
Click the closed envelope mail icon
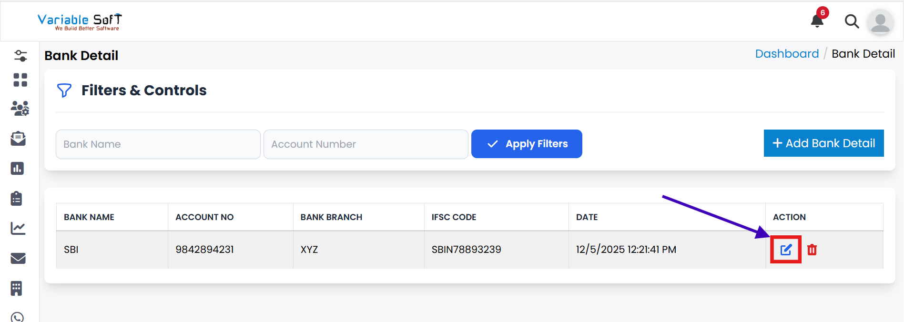tap(18, 258)
